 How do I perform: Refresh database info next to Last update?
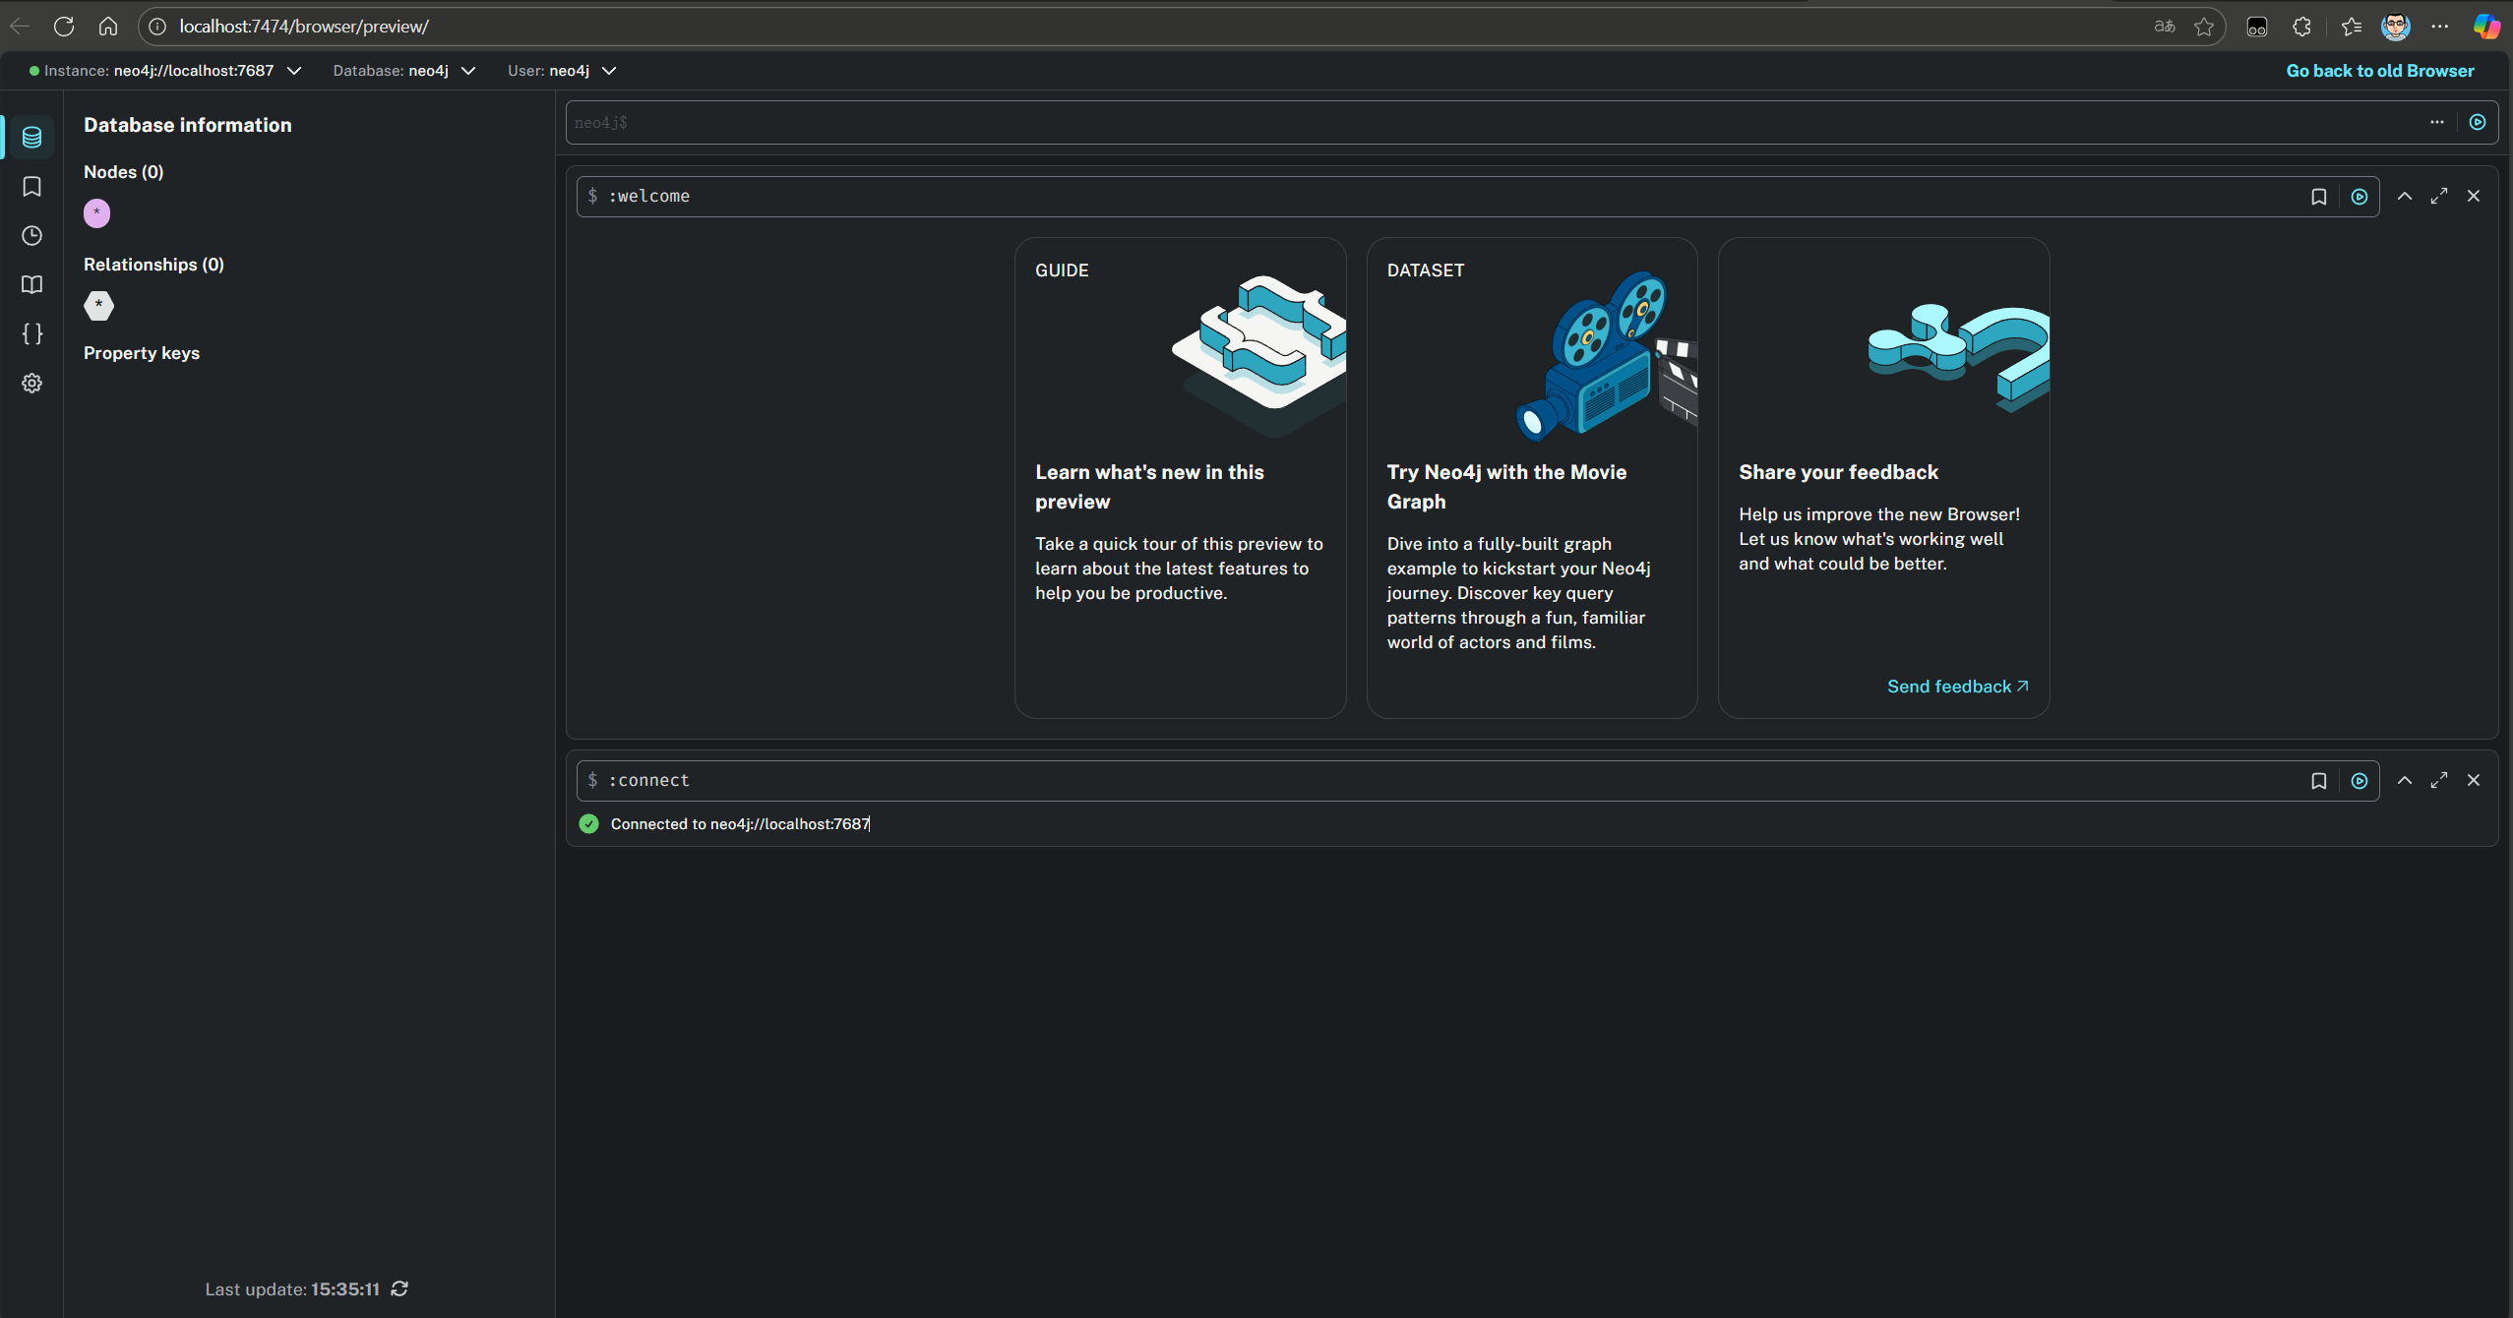(399, 1288)
